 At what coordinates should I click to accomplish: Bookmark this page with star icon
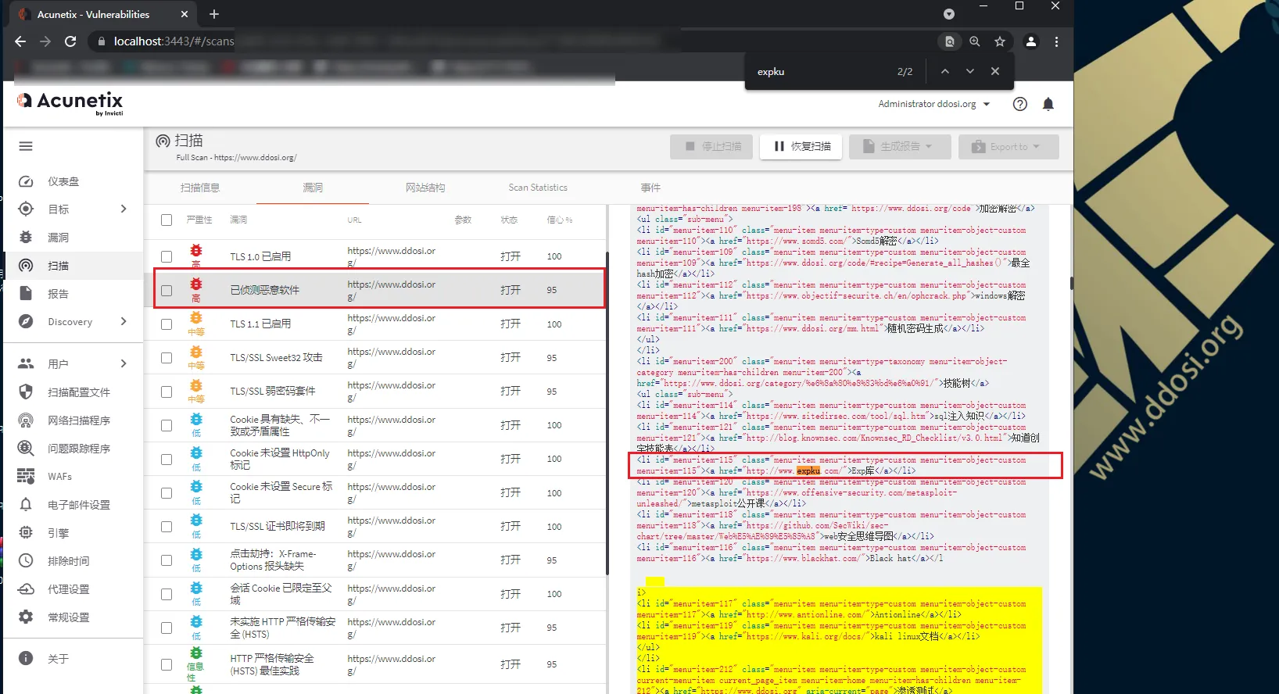(x=1000, y=41)
